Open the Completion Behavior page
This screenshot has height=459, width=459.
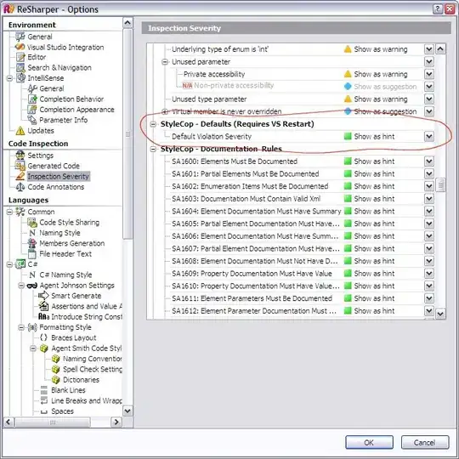click(x=71, y=99)
